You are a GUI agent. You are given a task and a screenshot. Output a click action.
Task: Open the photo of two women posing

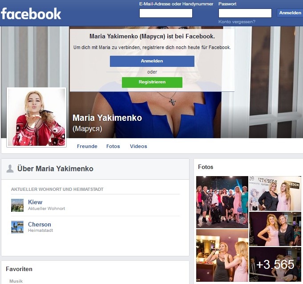pyautogui.click(x=275, y=229)
